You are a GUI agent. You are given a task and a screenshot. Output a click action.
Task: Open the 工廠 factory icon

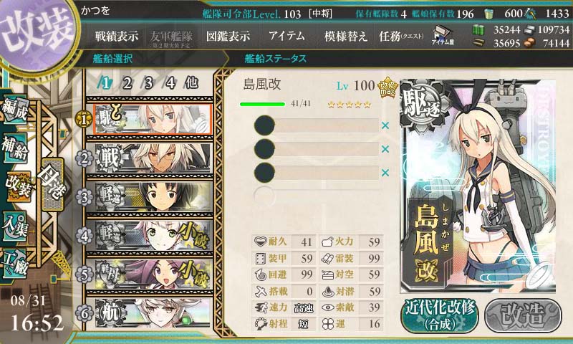(14, 263)
